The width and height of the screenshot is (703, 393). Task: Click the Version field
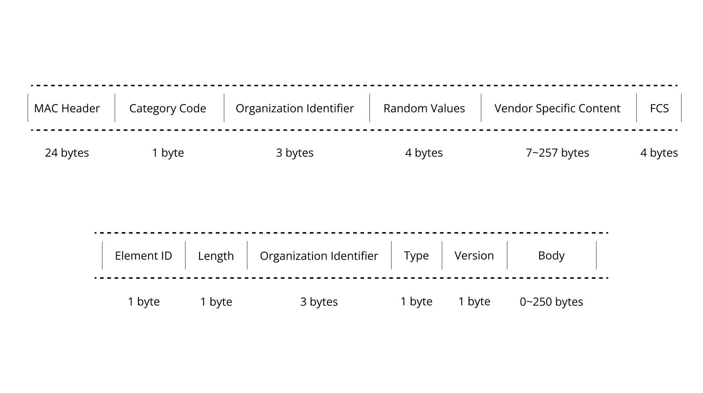tap(474, 256)
